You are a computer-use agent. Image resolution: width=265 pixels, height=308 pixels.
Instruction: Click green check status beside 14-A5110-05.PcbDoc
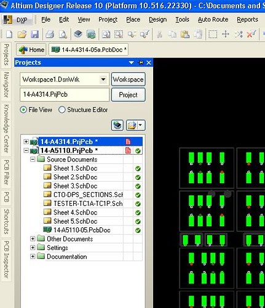click(138, 230)
